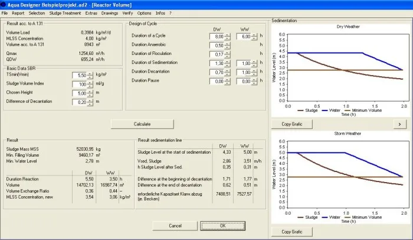This screenshot has width=413, height=240.
Task: Click the WW Duration Decantation field
Action: point(244,72)
